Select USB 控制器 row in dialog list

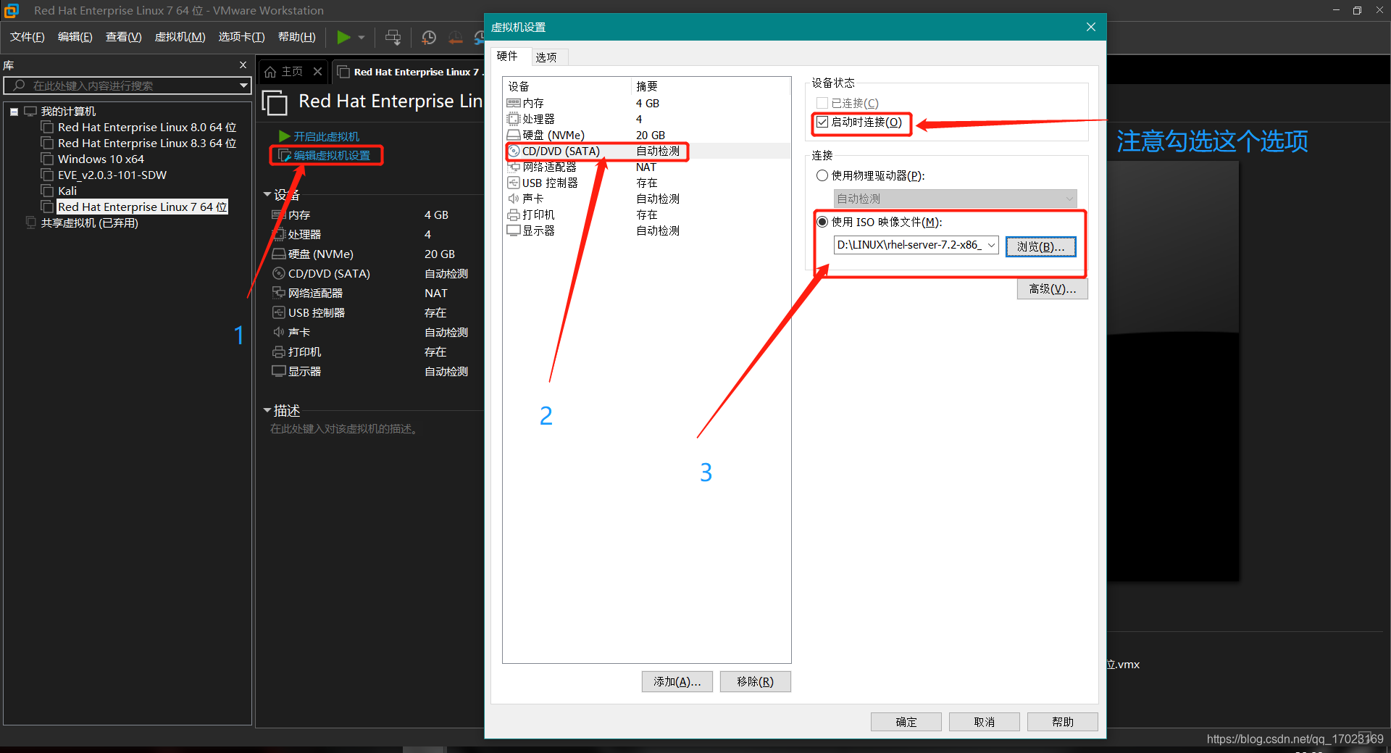[x=646, y=183]
